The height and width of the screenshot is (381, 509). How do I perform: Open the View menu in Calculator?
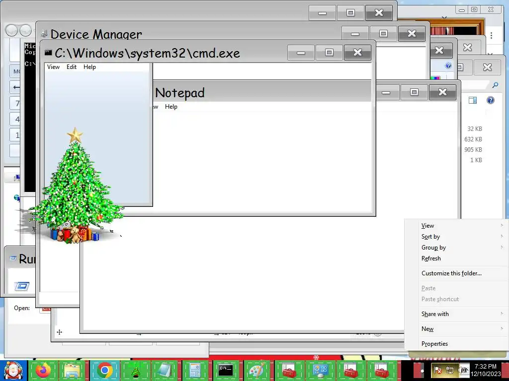pyautogui.click(x=53, y=67)
